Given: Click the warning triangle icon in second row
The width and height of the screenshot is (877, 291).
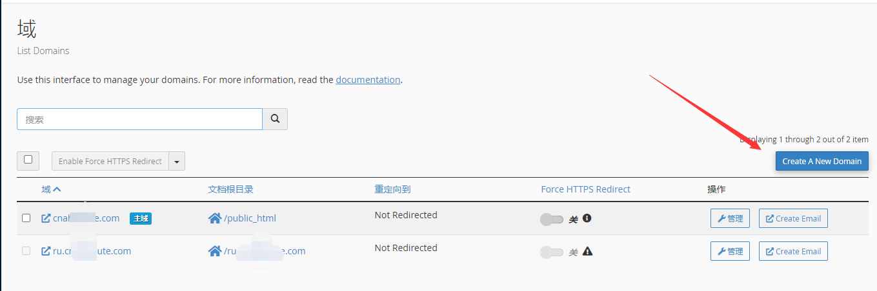Looking at the screenshot, I should pyautogui.click(x=587, y=251).
